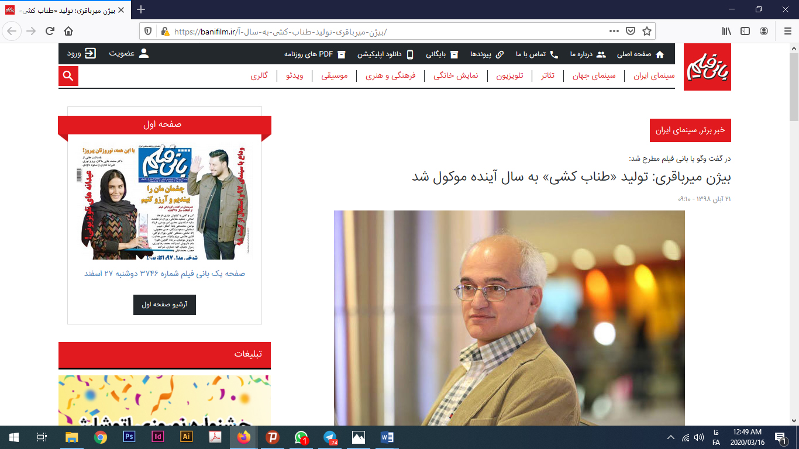Open Firefox library icon
Viewport: 799px width, 449px height.
tap(726, 31)
